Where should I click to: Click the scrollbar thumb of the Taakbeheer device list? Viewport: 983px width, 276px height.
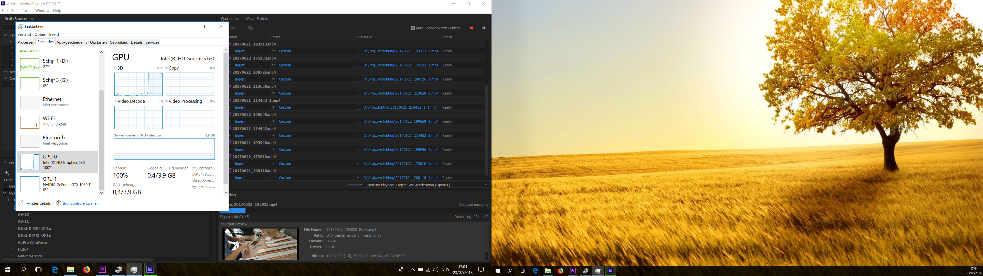[x=102, y=140]
